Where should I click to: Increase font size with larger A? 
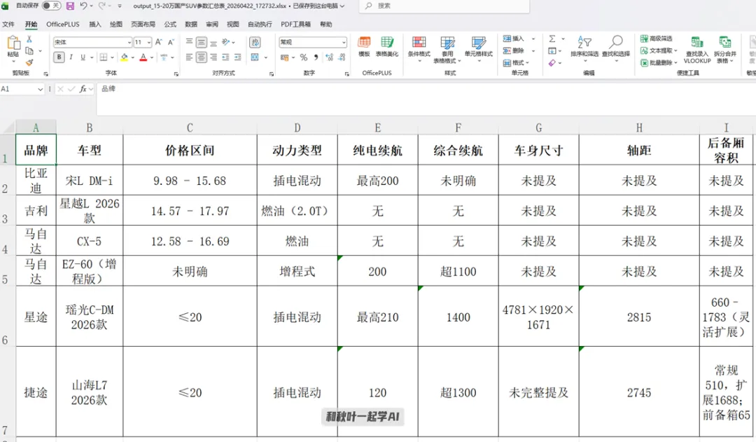coord(159,43)
